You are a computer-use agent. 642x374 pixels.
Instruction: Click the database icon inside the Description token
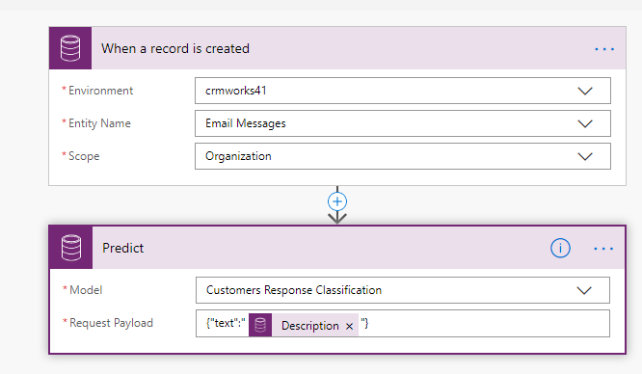click(260, 325)
